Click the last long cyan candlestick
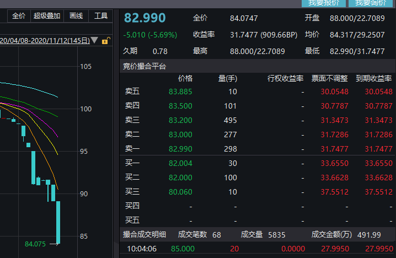 coord(58,222)
